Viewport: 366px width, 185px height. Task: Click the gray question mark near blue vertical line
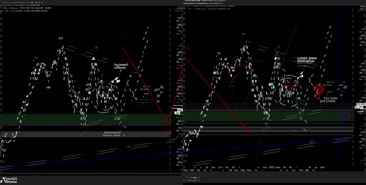point(342,87)
